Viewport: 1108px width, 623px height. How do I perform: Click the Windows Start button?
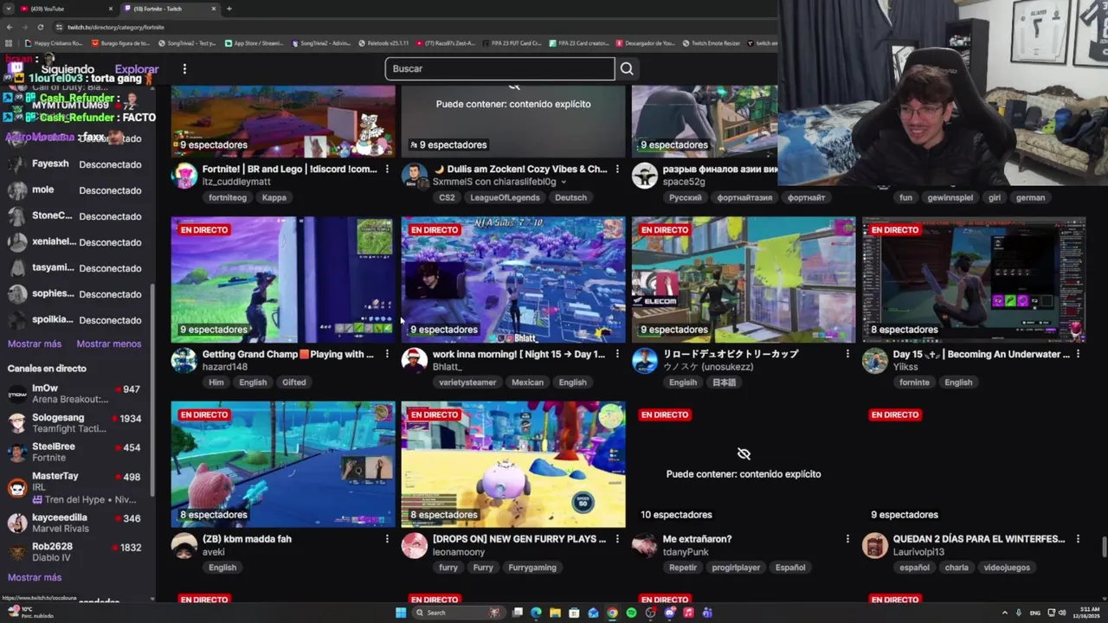coord(401,613)
